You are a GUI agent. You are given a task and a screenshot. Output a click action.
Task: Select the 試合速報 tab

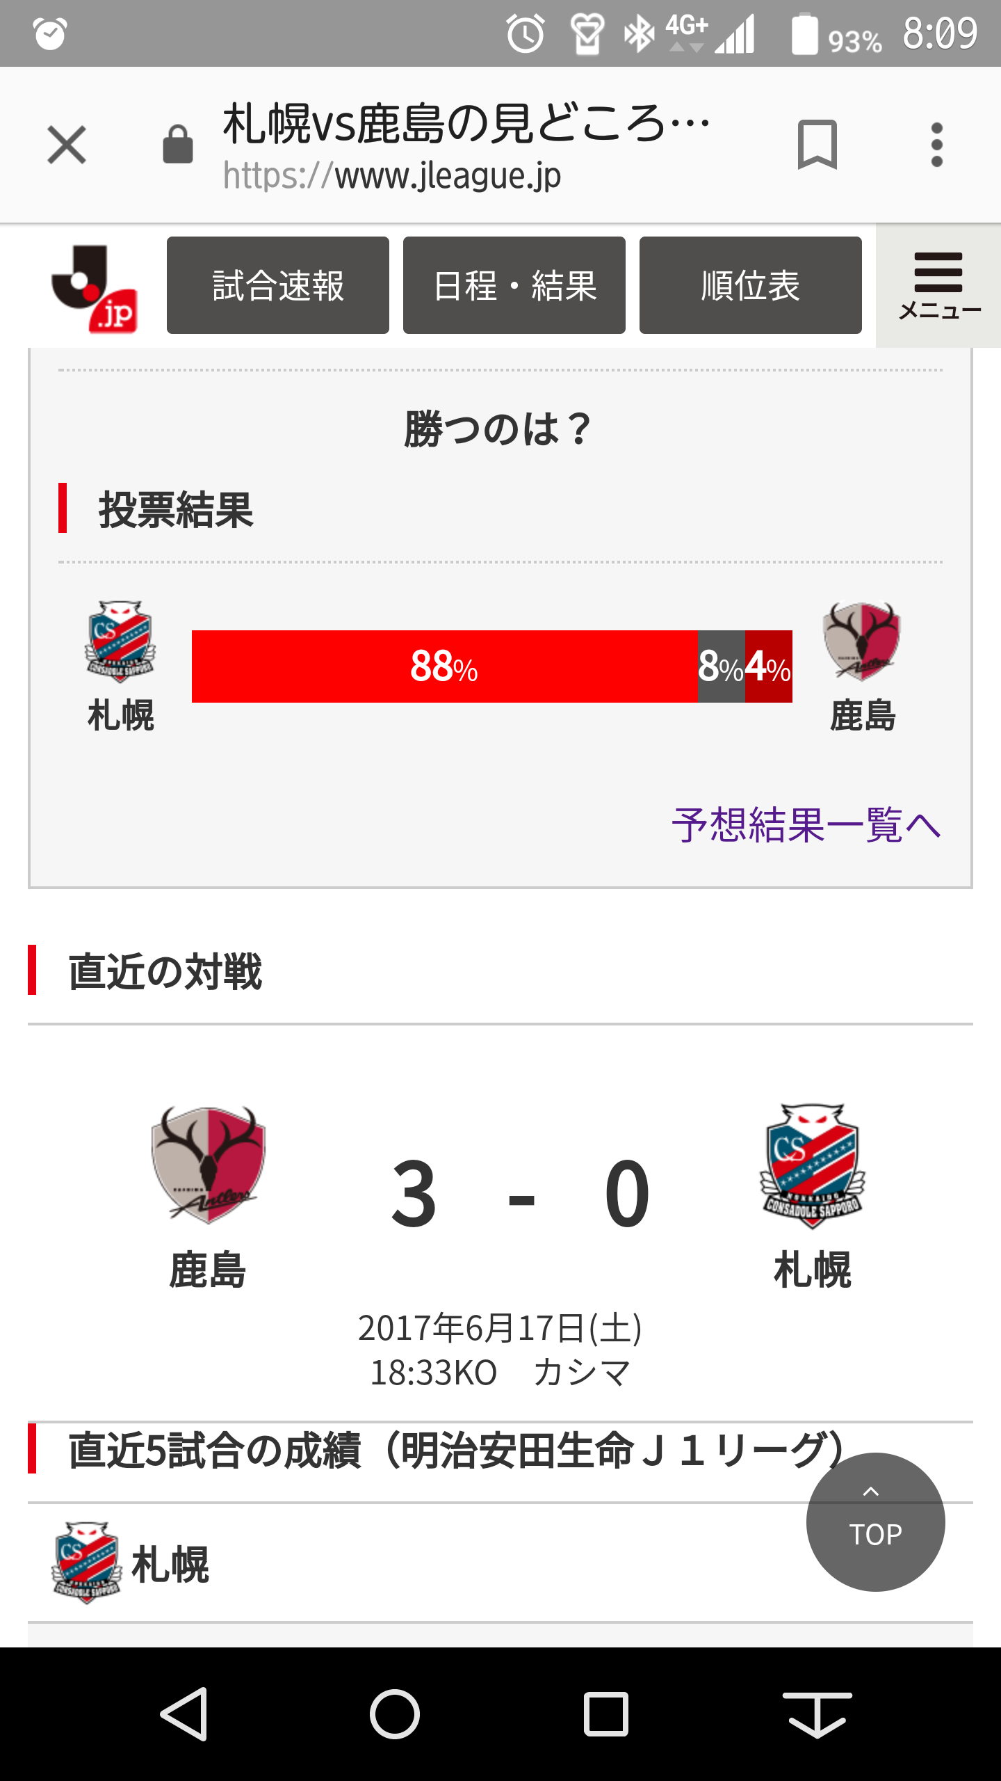tap(278, 285)
